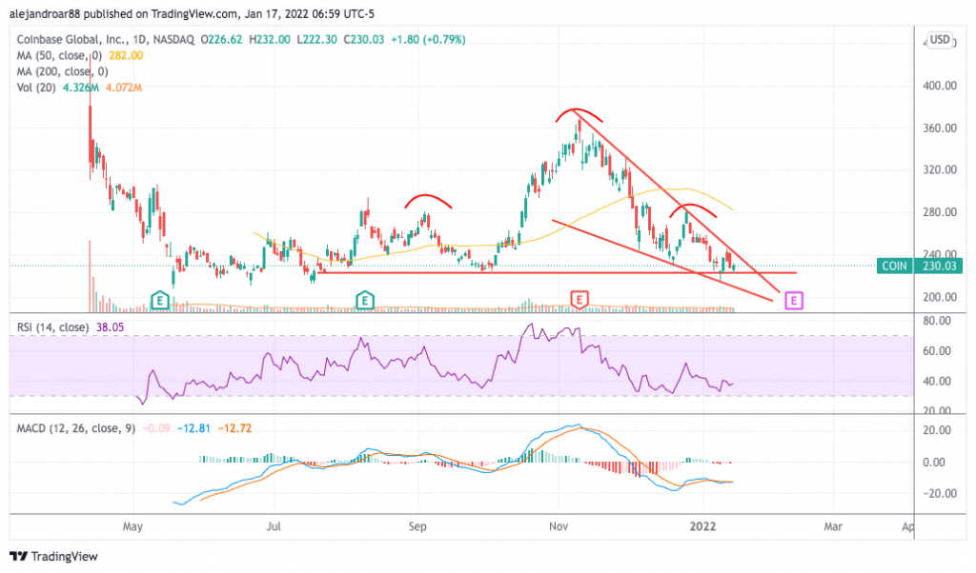Click the alejandroar88 published header text

click(192, 13)
